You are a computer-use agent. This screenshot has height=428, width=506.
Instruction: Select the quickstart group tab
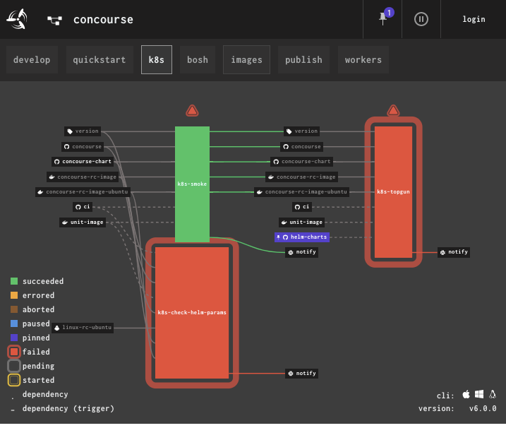pos(100,60)
